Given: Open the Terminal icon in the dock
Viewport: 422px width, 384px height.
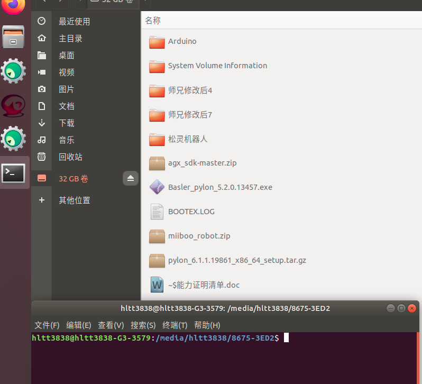Looking at the screenshot, I should click(13, 173).
